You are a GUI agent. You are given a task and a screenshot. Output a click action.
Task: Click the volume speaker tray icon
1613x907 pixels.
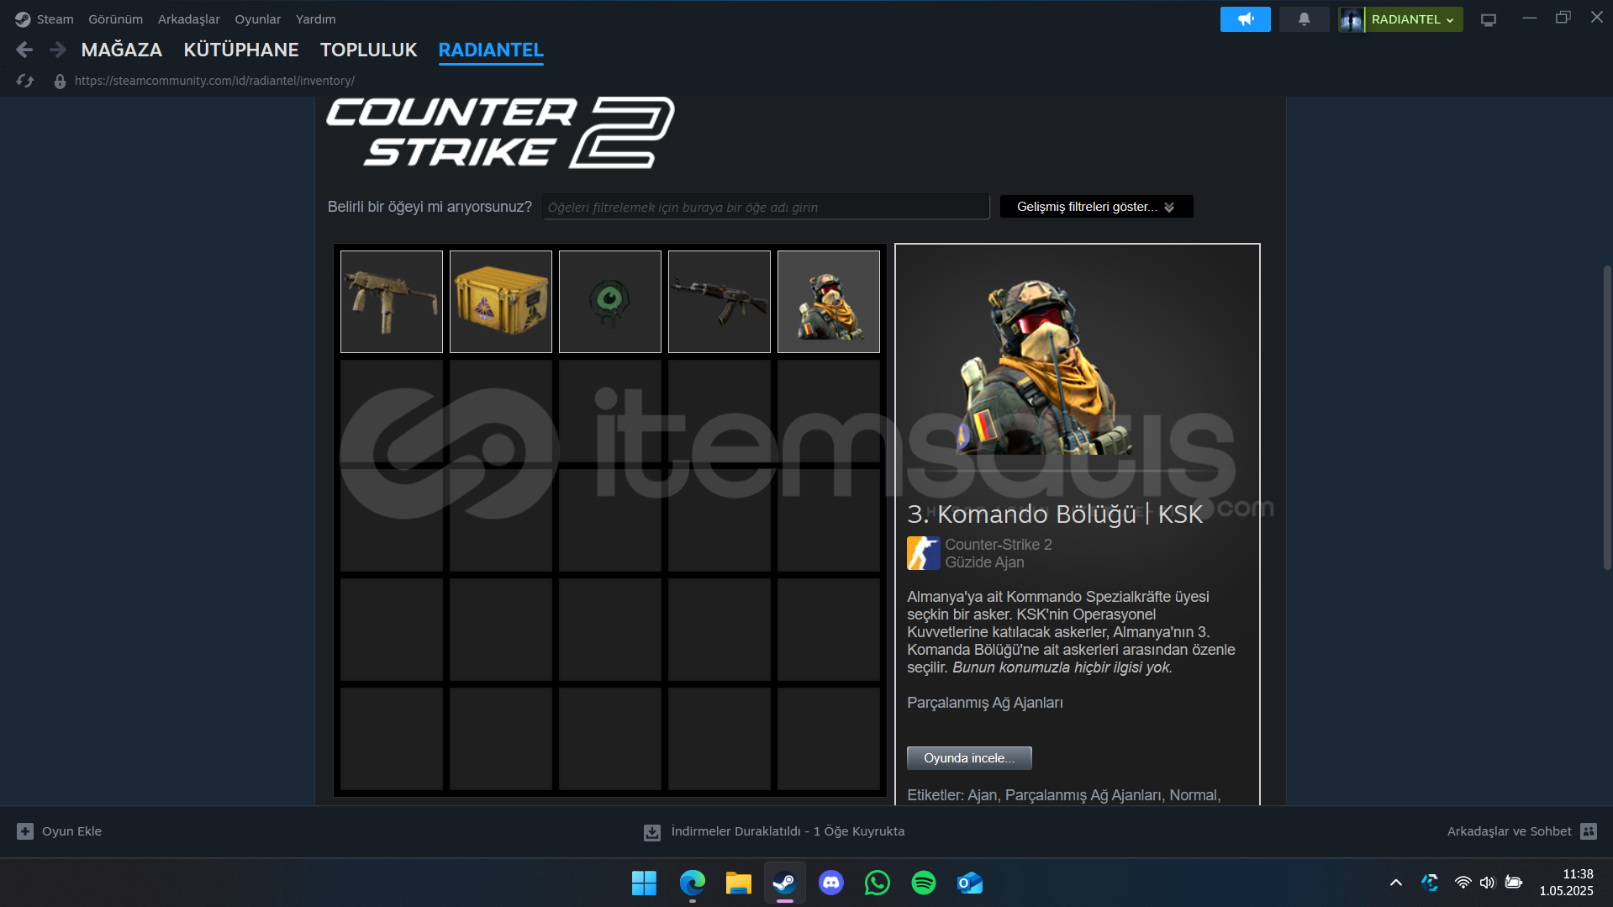(x=1487, y=883)
